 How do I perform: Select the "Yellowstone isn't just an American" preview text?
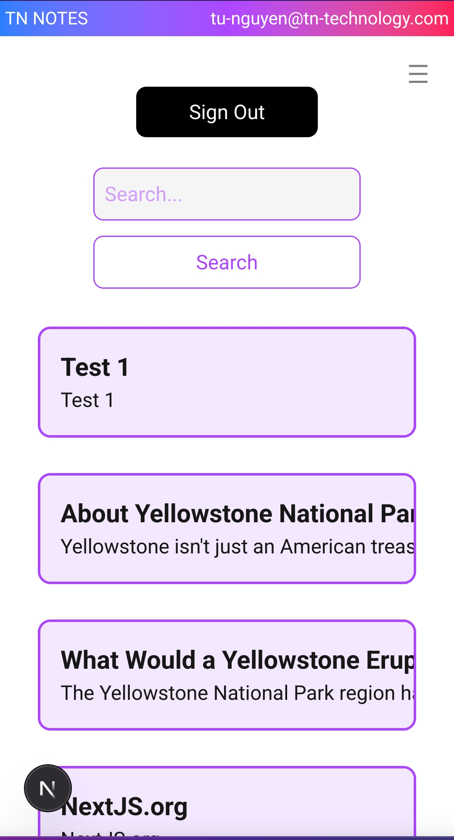(x=238, y=547)
